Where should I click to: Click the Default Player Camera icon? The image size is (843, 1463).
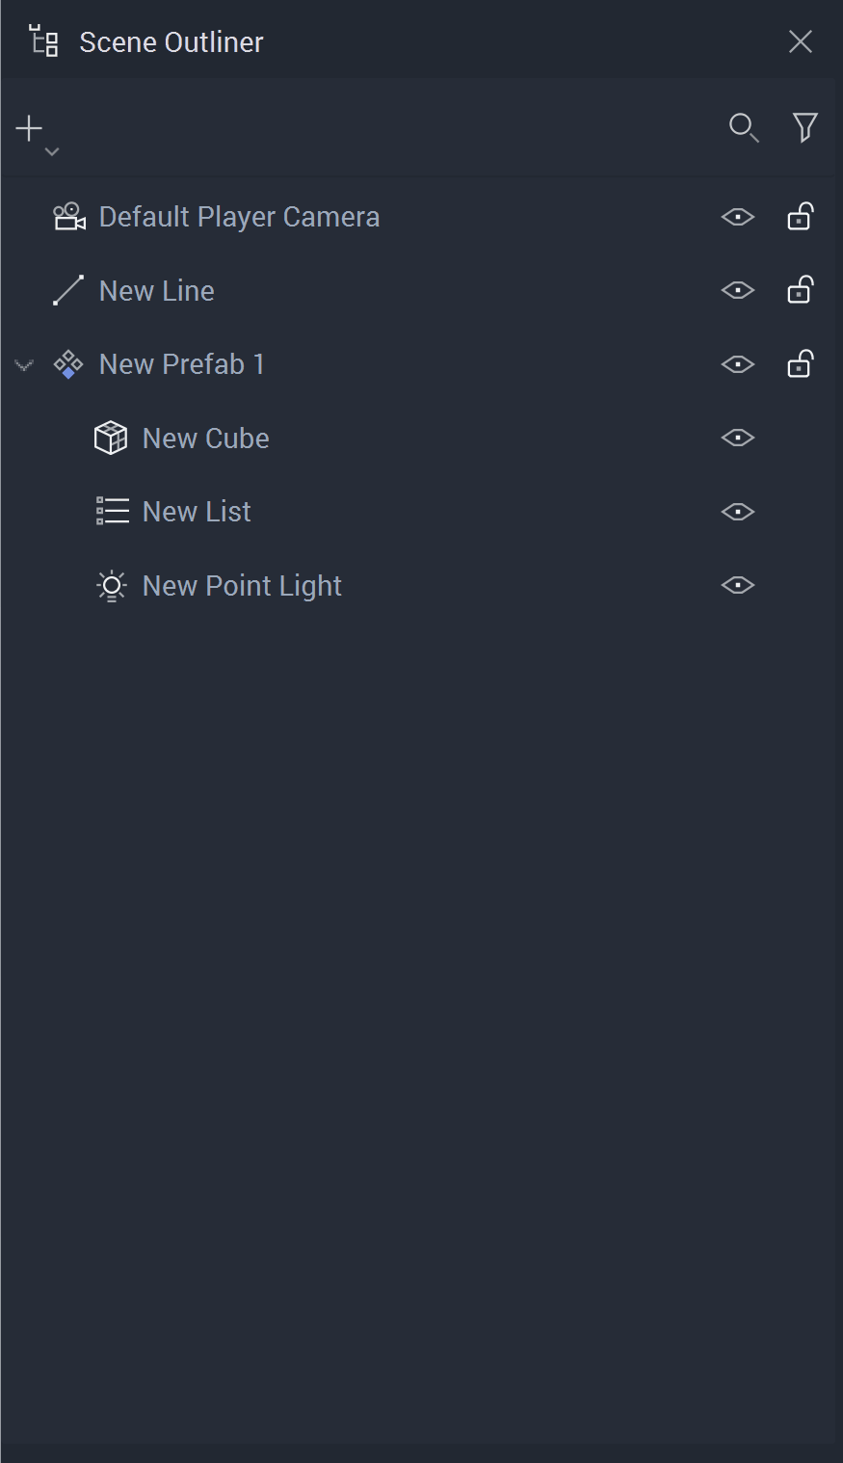tap(68, 217)
